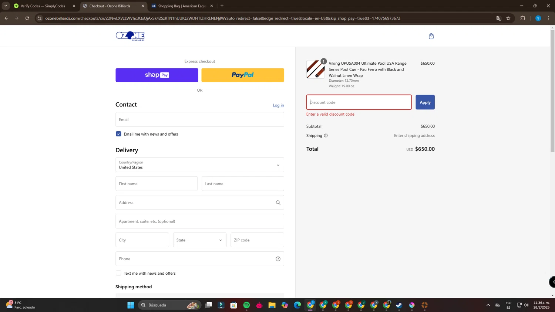
Task: Focus the Address field
Action: [x=200, y=203]
